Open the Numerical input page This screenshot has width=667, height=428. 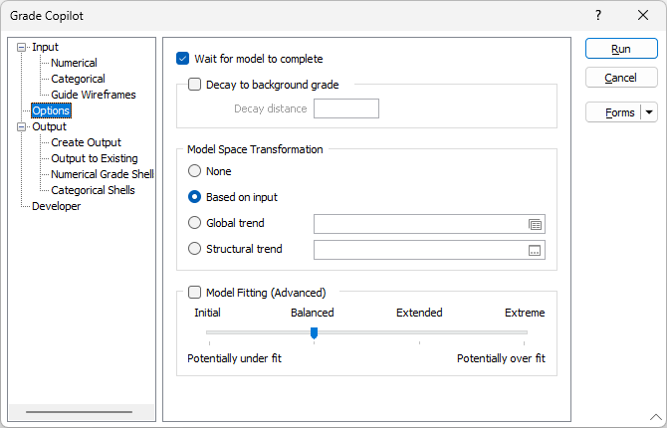click(74, 63)
